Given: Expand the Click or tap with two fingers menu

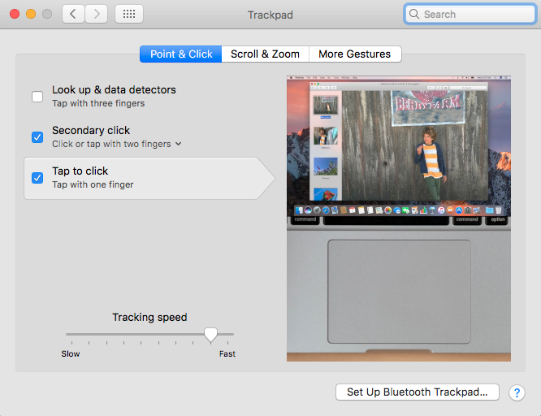Looking at the screenshot, I should (x=178, y=144).
